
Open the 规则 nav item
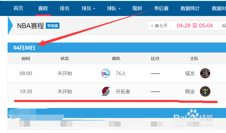click(137, 8)
